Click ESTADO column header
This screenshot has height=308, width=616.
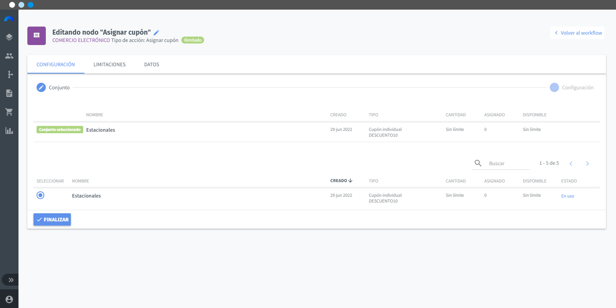coord(569,181)
